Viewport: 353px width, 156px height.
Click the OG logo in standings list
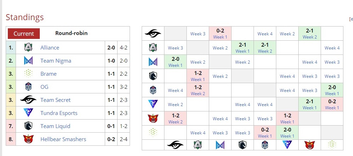(28, 87)
